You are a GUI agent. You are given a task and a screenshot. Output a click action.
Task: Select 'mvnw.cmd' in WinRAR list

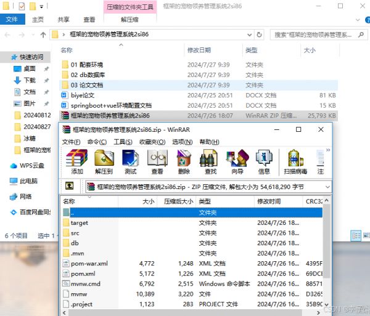(192, 284)
